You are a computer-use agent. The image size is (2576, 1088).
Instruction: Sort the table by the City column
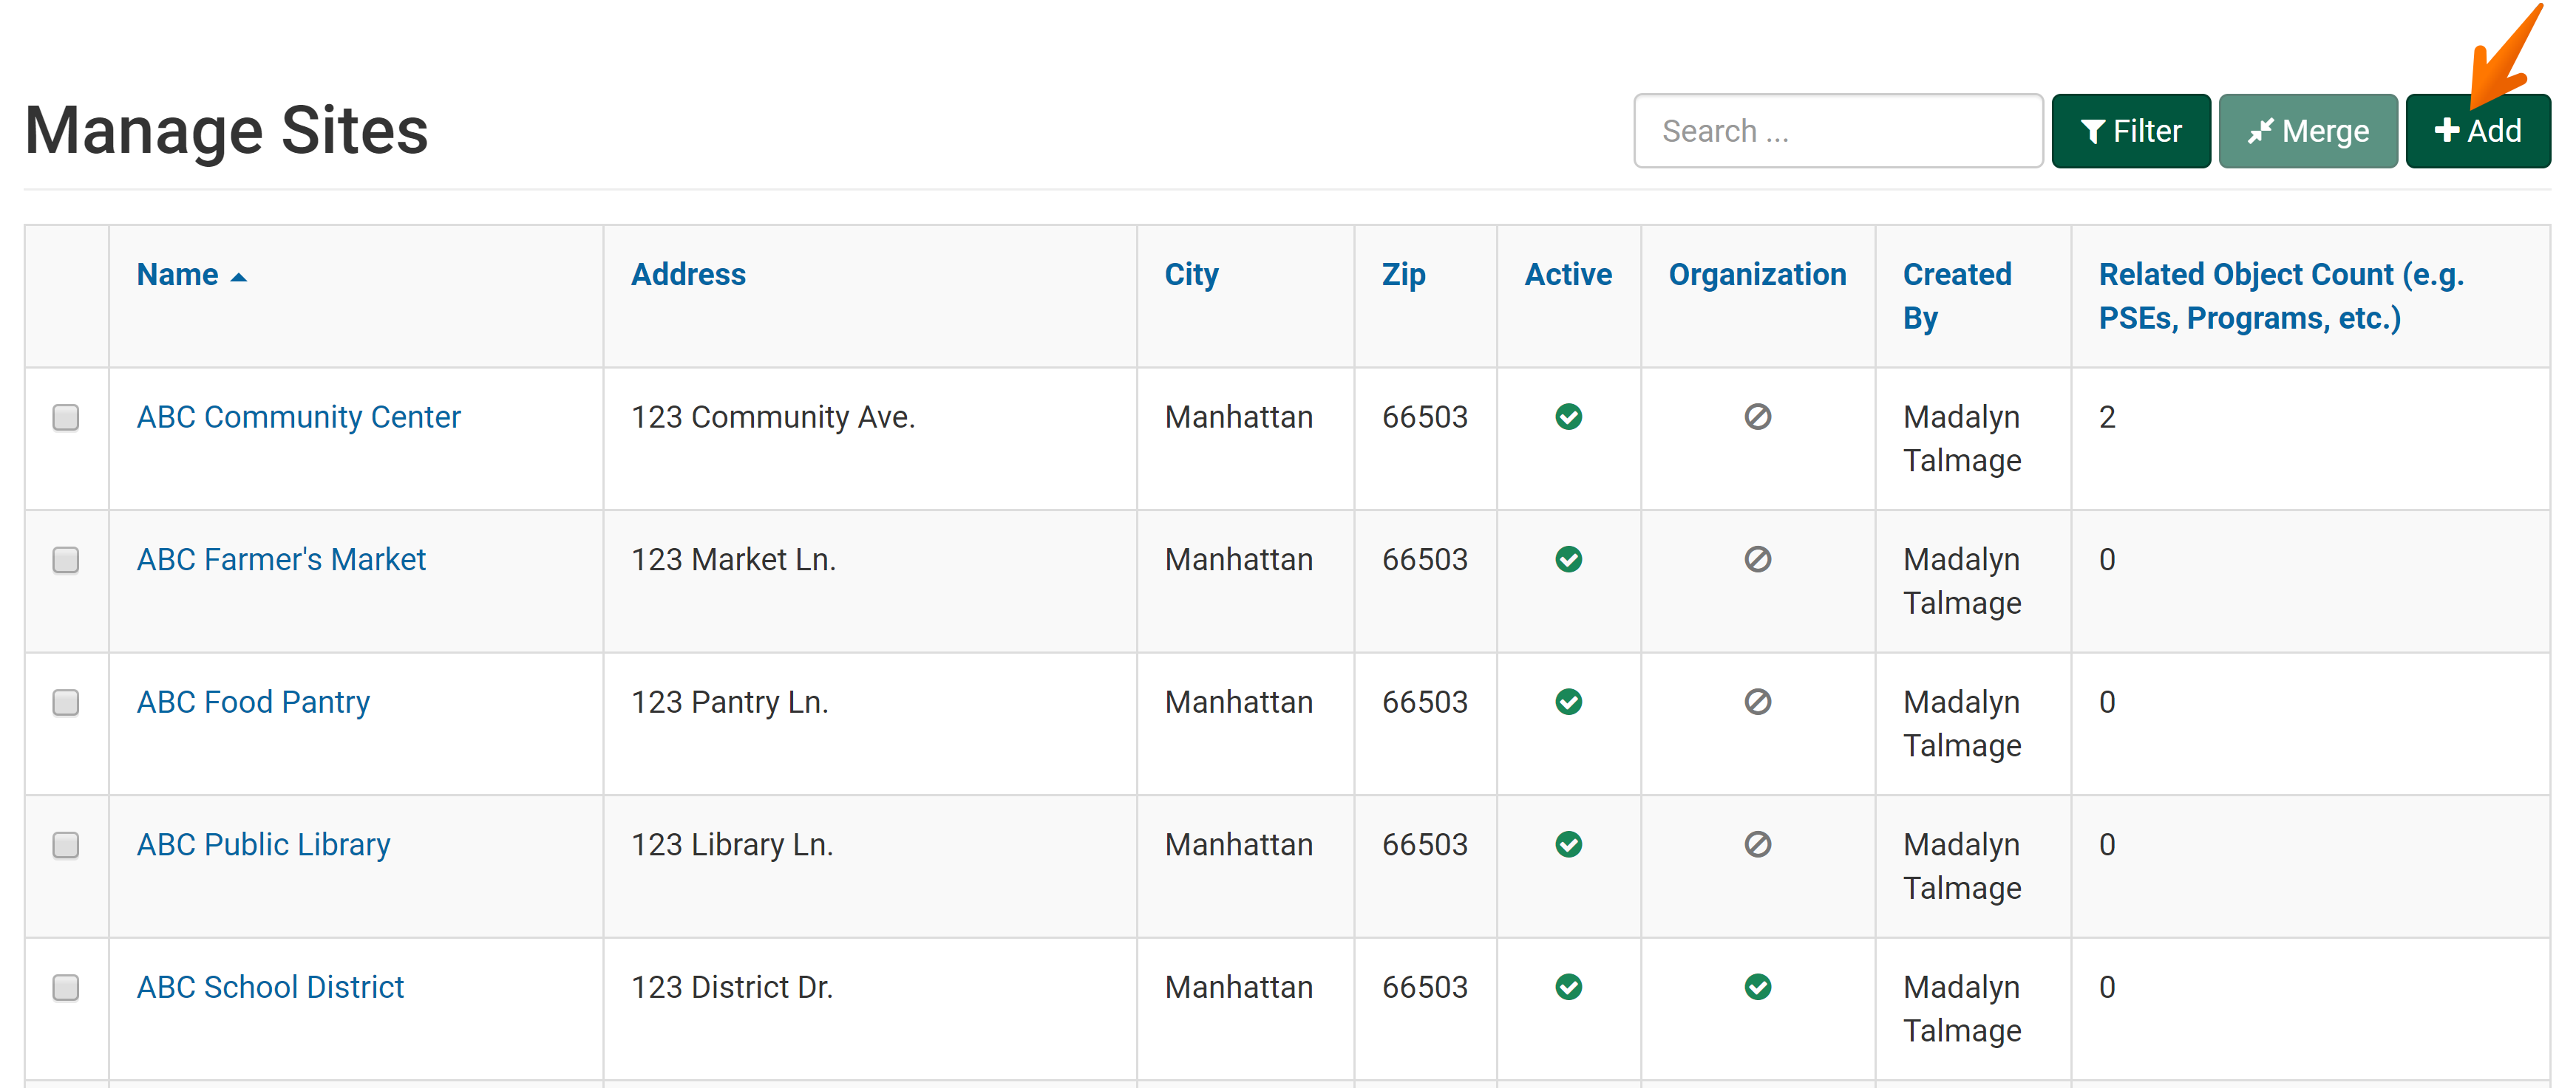(x=1191, y=275)
